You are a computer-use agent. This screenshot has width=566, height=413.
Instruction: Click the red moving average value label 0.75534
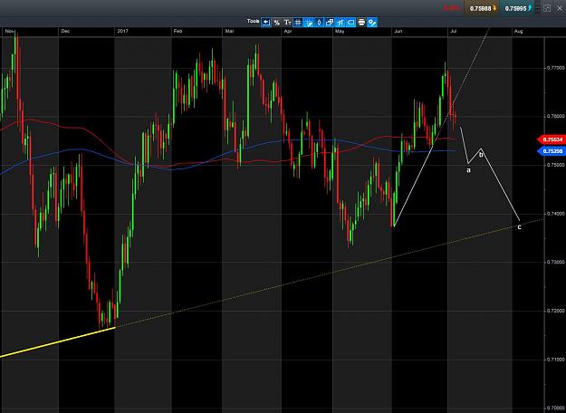(x=552, y=139)
